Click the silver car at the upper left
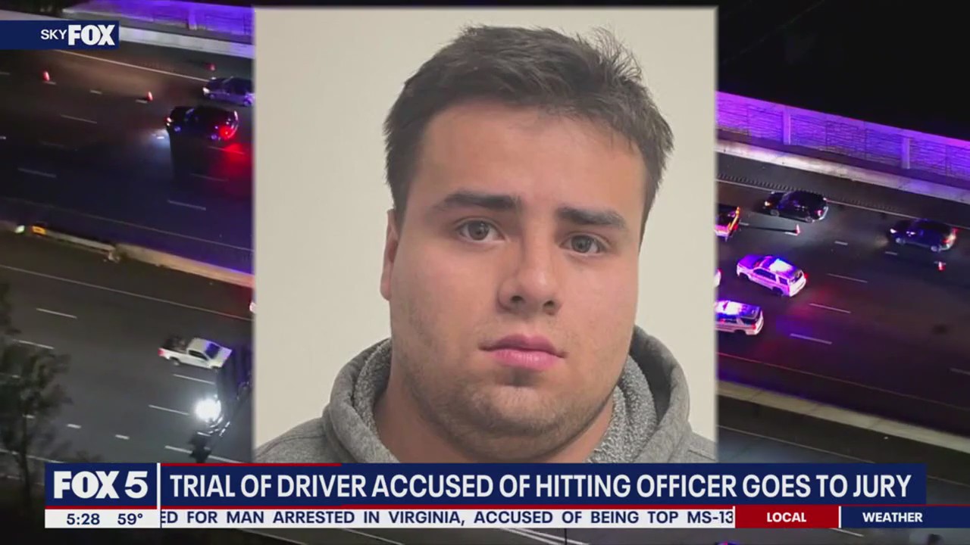This screenshot has width=970, height=545. tap(227, 91)
